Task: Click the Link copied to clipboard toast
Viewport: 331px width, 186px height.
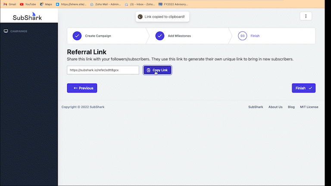Action: click(x=162, y=17)
